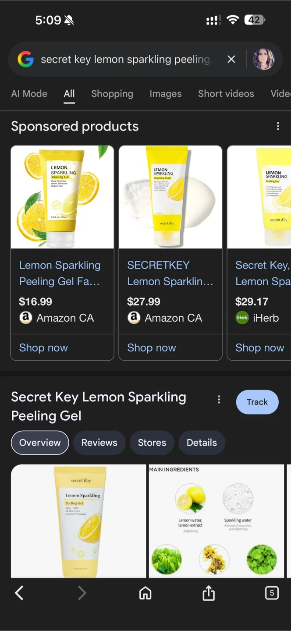The width and height of the screenshot is (291, 631).
Task: Open the profile avatar picture
Action: point(264,59)
